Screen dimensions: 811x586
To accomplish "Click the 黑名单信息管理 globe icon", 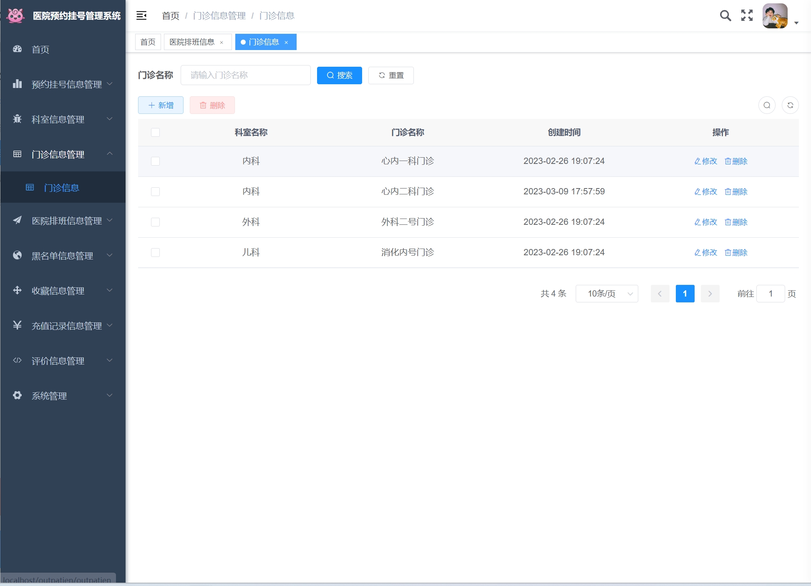I will click(x=17, y=255).
